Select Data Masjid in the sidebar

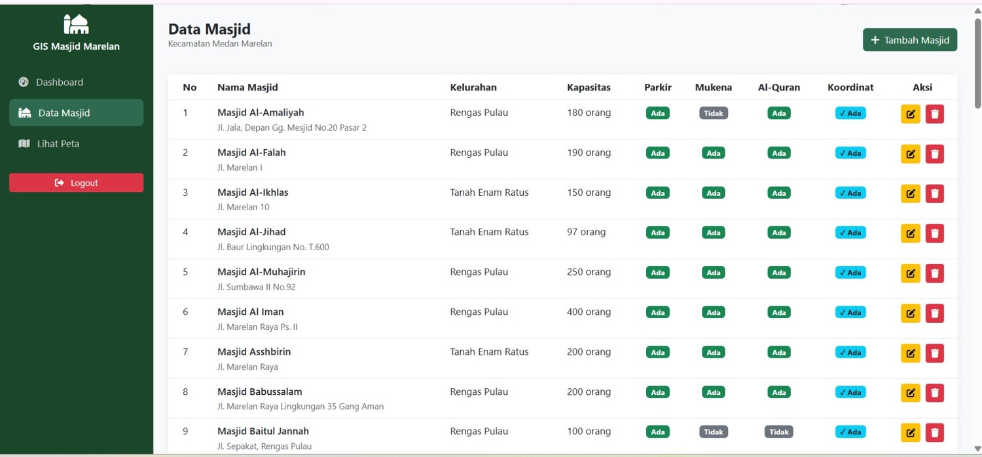coord(76,113)
